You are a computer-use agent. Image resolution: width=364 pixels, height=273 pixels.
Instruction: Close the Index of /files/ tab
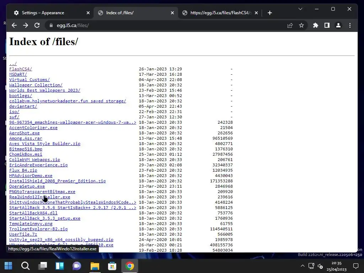pyautogui.click(x=172, y=13)
